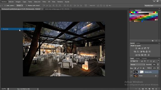Add a layer style (fx)
The height and width of the screenshot is (90, 161).
(x=140, y=89)
